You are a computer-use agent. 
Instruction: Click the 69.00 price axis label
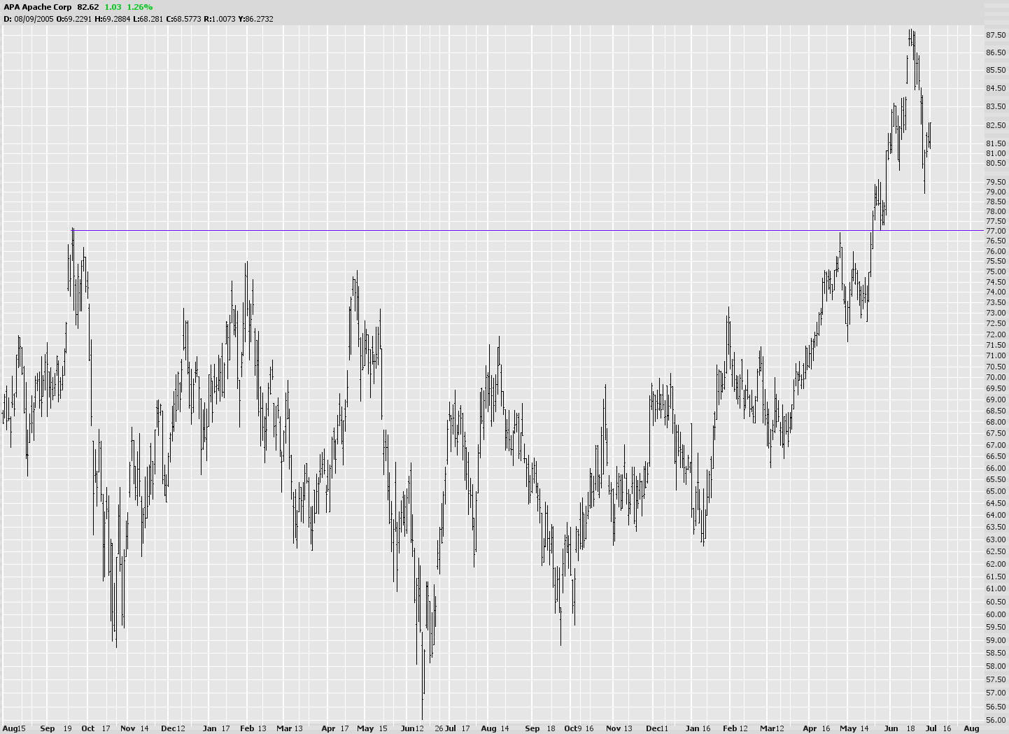996,400
